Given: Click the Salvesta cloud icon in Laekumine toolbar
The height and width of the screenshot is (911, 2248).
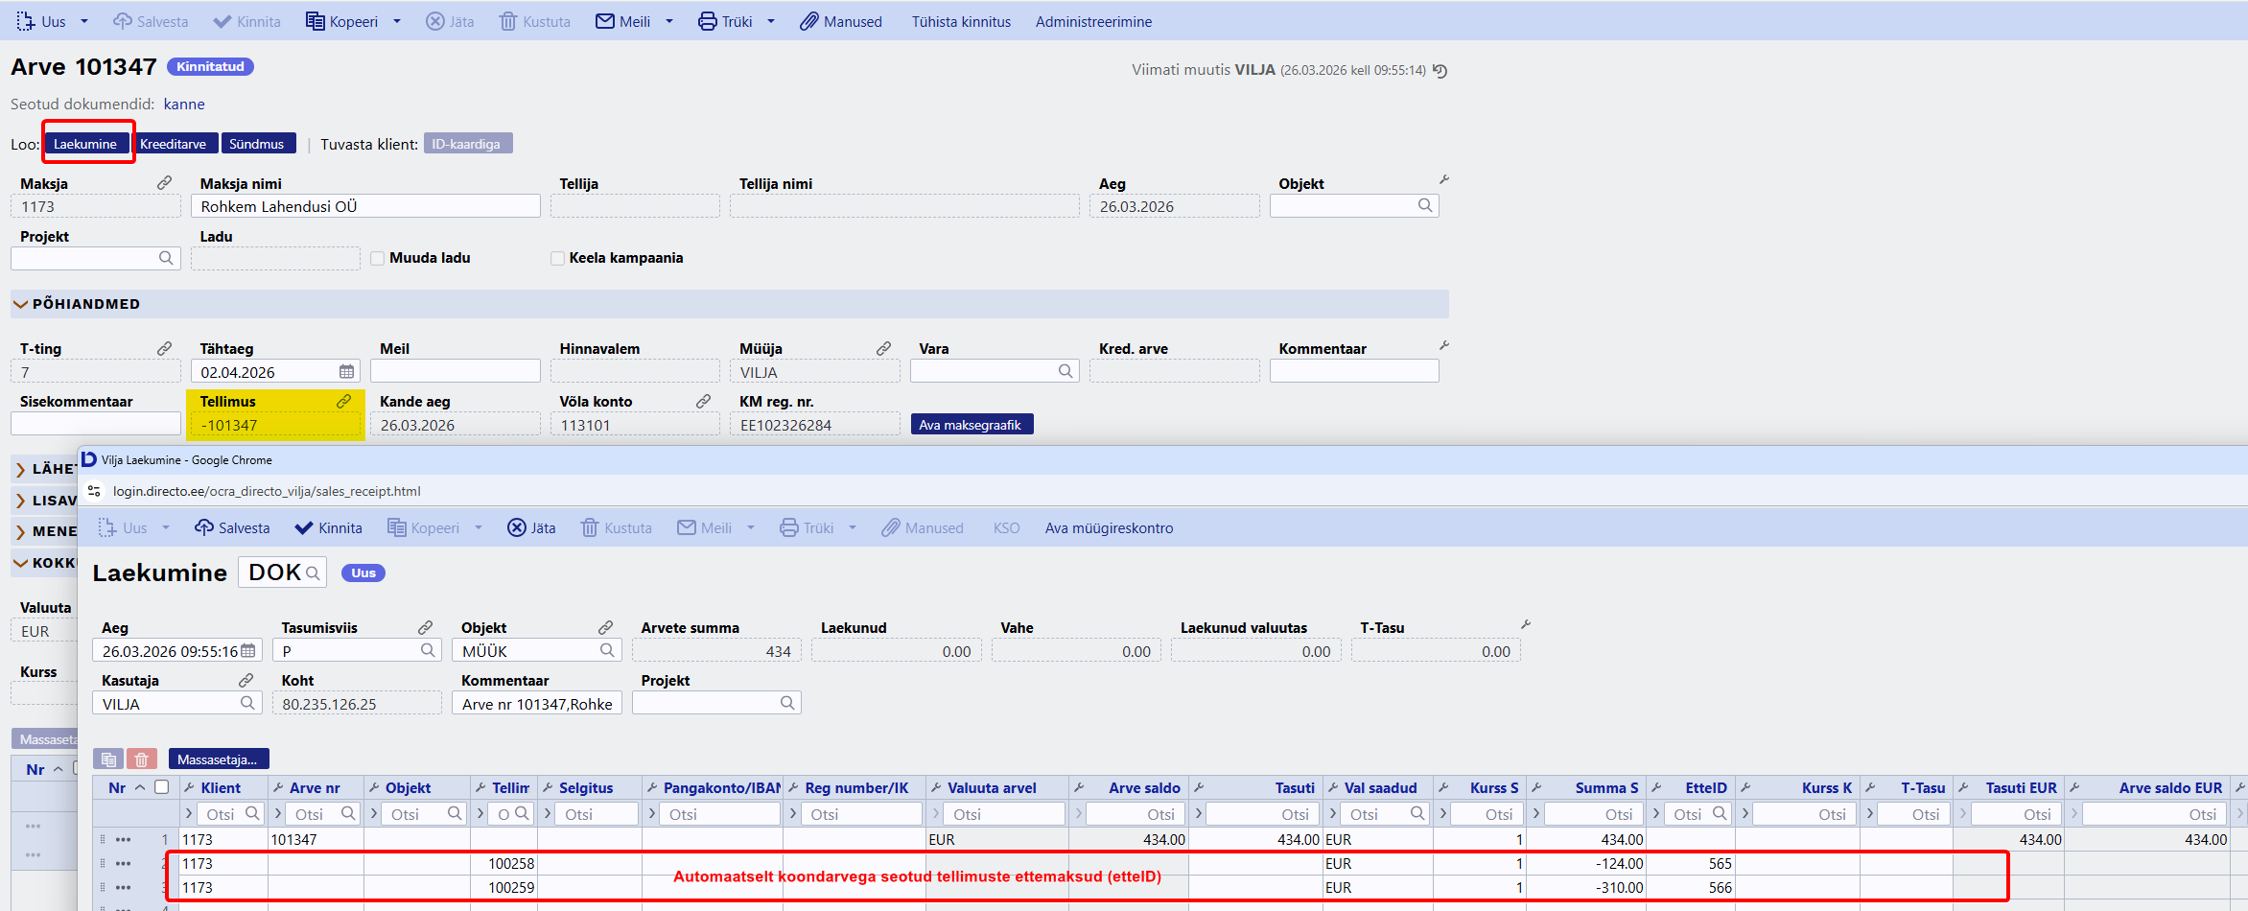Looking at the screenshot, I should click(204, 528).
